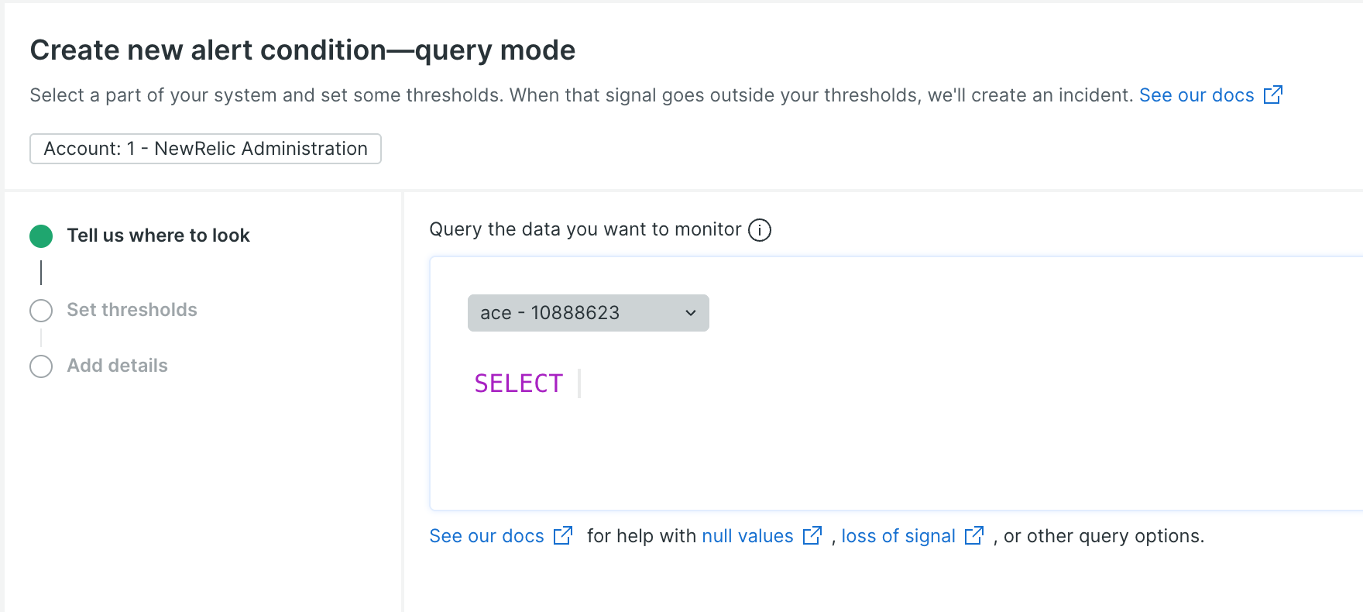Click external-link icon beside 'null values'

(812, 535)
